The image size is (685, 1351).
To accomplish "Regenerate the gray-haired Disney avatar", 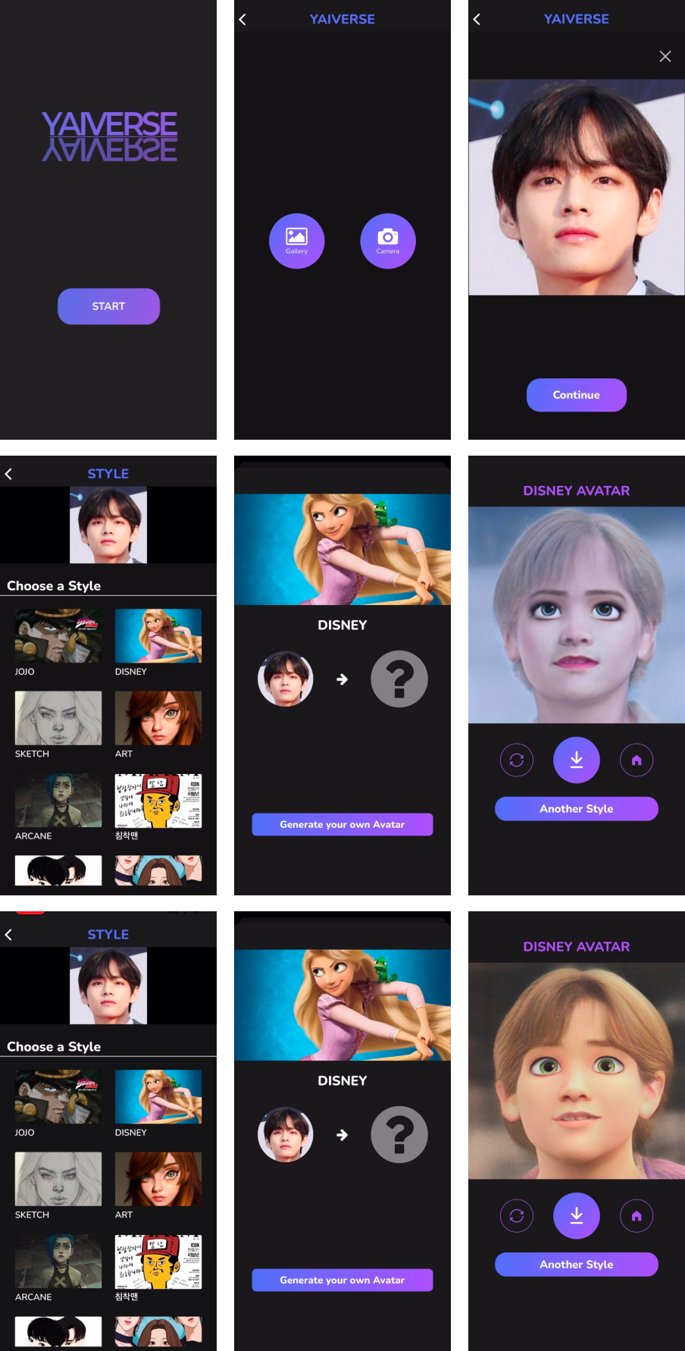I will click(x=517, y=760).
